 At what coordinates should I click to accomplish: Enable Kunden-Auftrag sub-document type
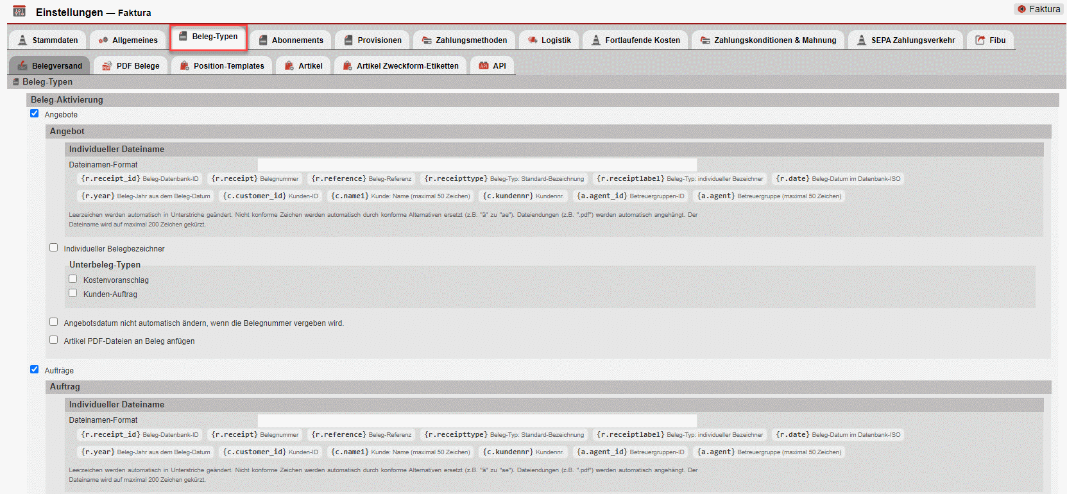tap(73, 293)
